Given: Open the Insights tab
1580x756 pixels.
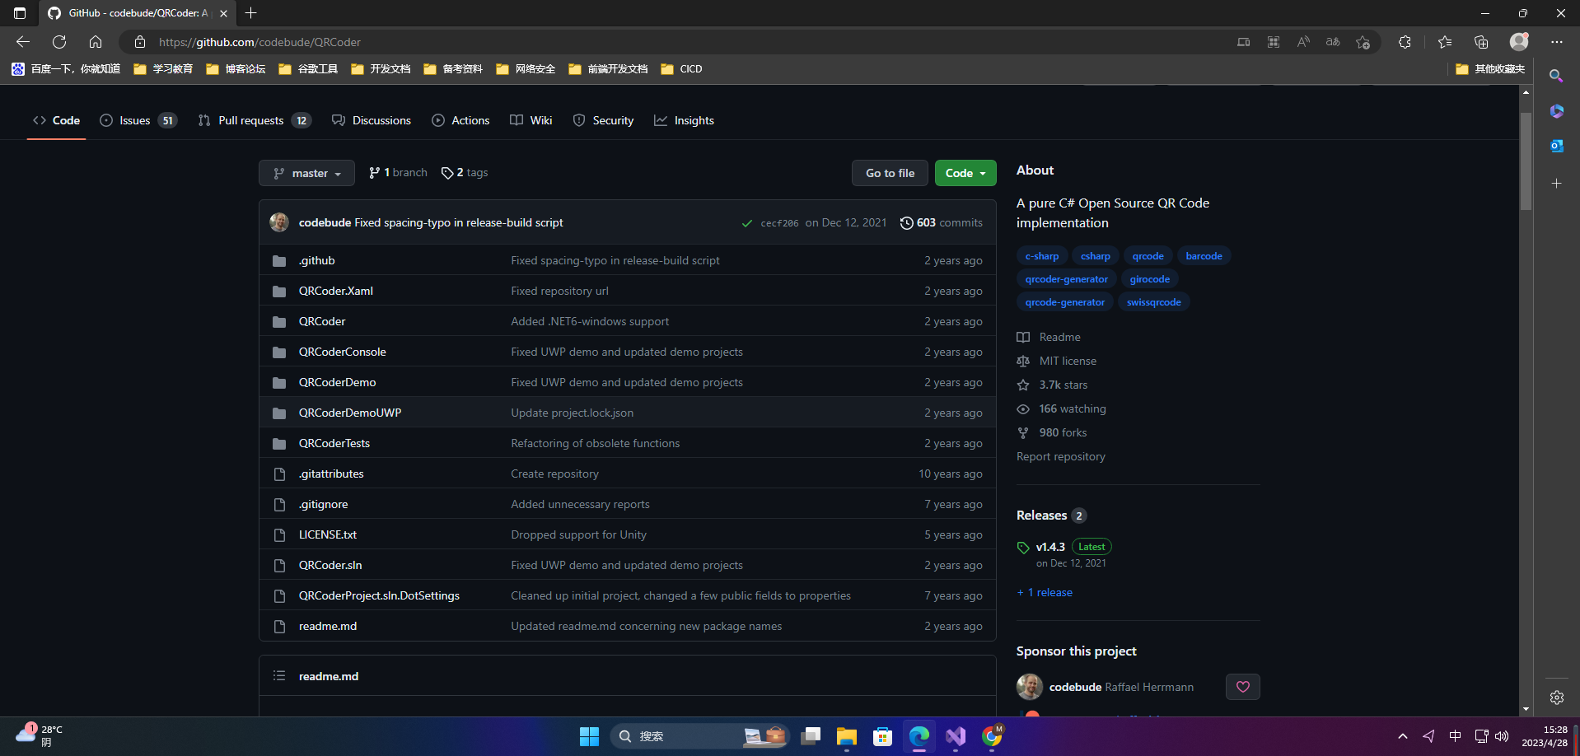Looking at the screenshot, I should pos(684,120).
